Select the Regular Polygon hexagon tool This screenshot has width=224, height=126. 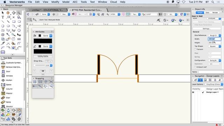19,30
